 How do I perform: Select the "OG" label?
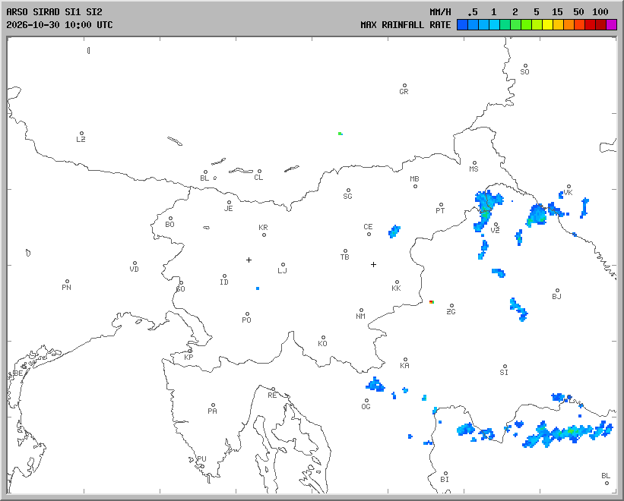pos(366,406)
